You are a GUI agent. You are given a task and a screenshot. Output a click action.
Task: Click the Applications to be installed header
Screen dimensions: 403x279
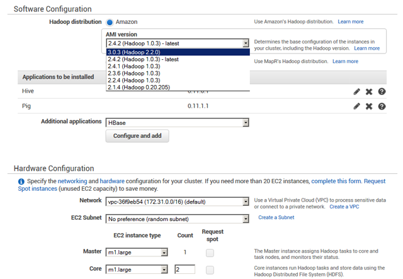pyautogui.click(x=58, y=77)
